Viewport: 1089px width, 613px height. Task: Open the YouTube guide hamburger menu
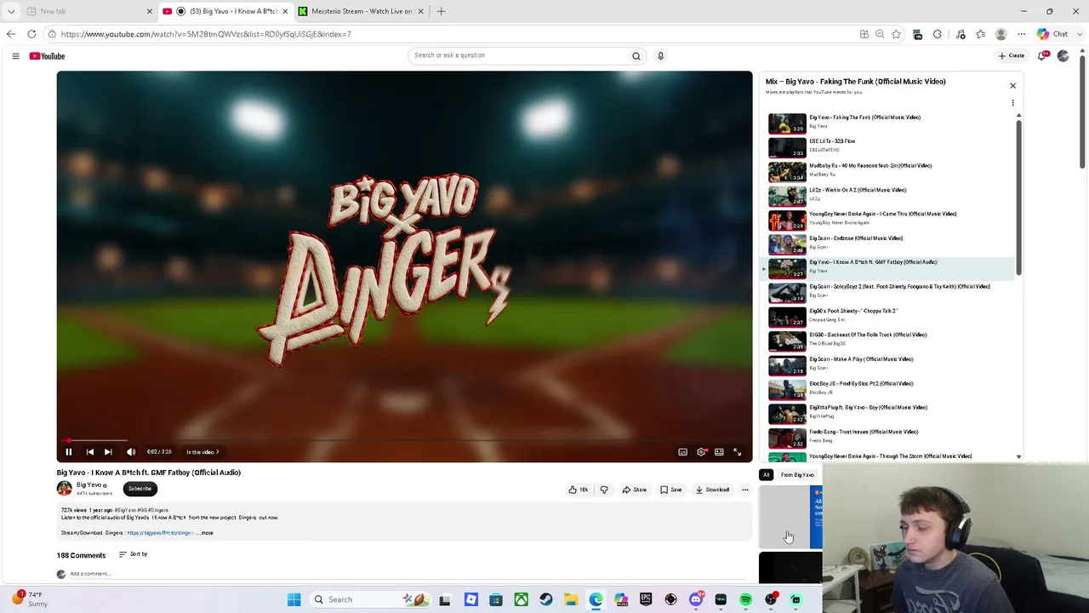15,56
